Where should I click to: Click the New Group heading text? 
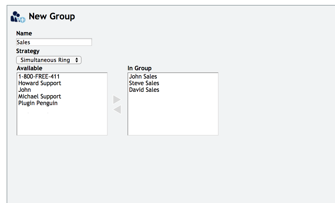(x=52, y=16)
